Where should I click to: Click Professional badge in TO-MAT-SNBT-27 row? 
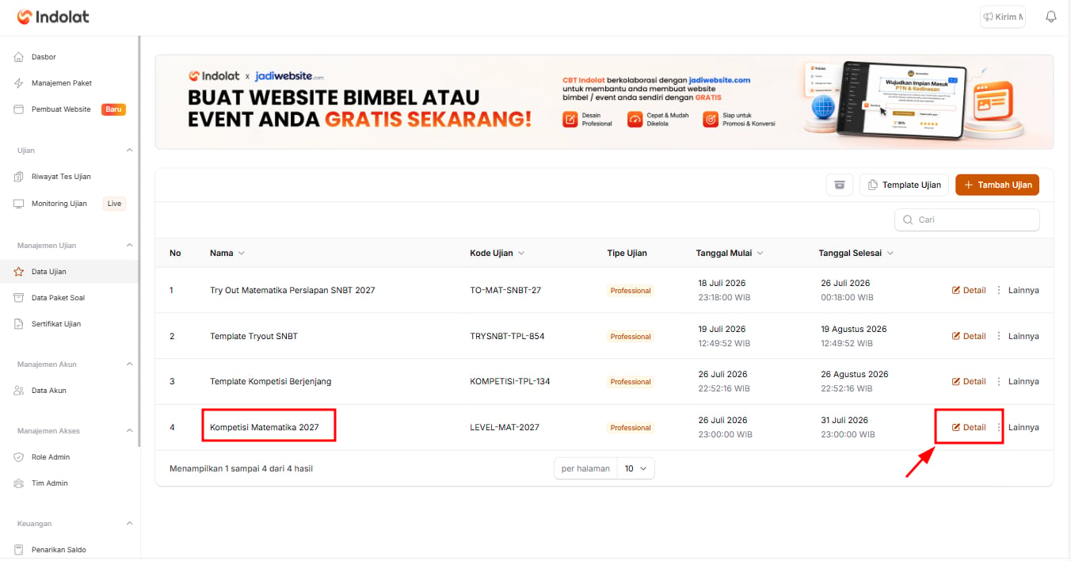pos(631,291)
